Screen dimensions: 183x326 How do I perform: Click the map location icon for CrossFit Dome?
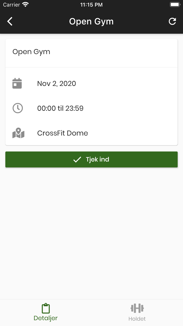18,133
